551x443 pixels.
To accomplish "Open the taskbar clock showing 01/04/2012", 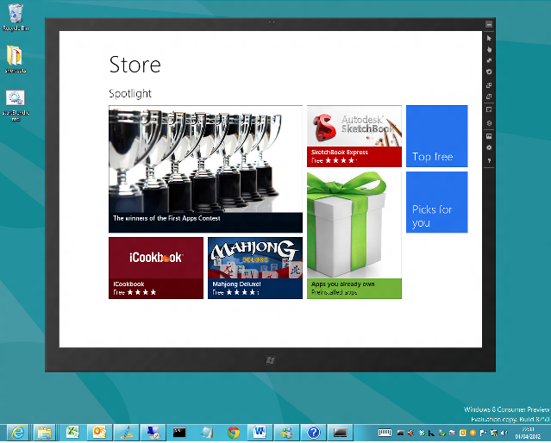I will pos(529,433).
